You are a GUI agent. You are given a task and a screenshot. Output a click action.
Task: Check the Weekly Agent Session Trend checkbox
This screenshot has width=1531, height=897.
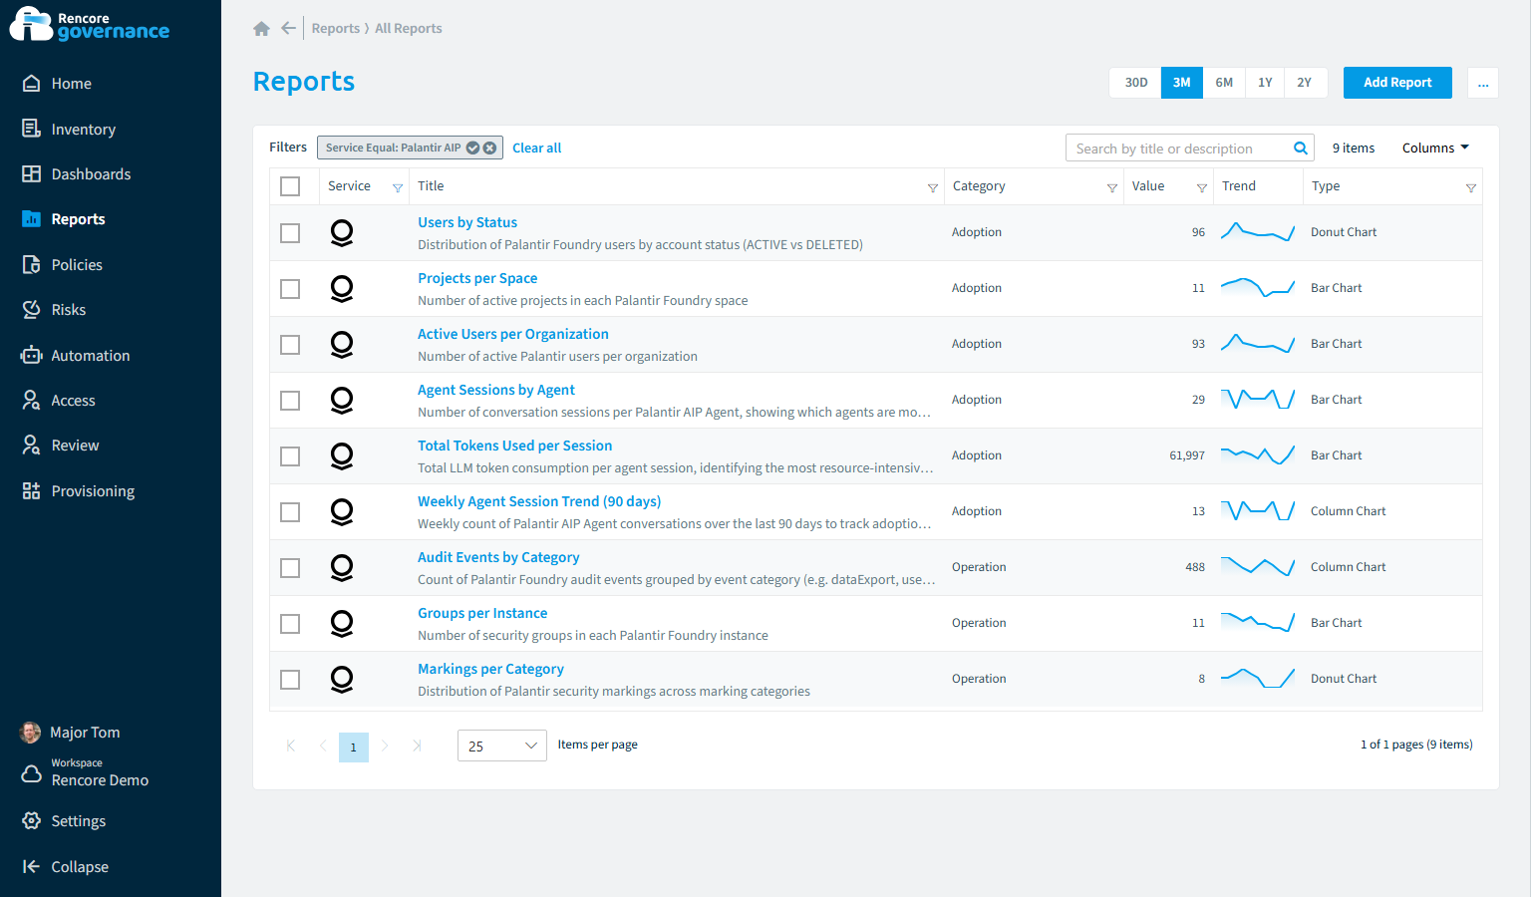coord(290,512)
